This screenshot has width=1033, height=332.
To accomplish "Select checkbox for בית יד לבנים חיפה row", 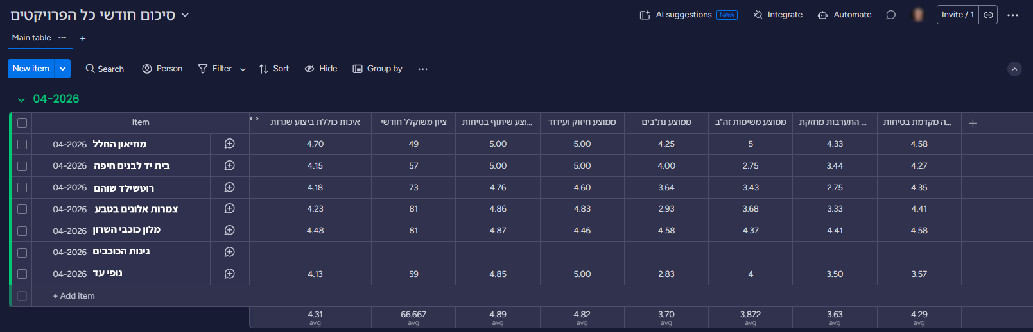I will point(22,167).
